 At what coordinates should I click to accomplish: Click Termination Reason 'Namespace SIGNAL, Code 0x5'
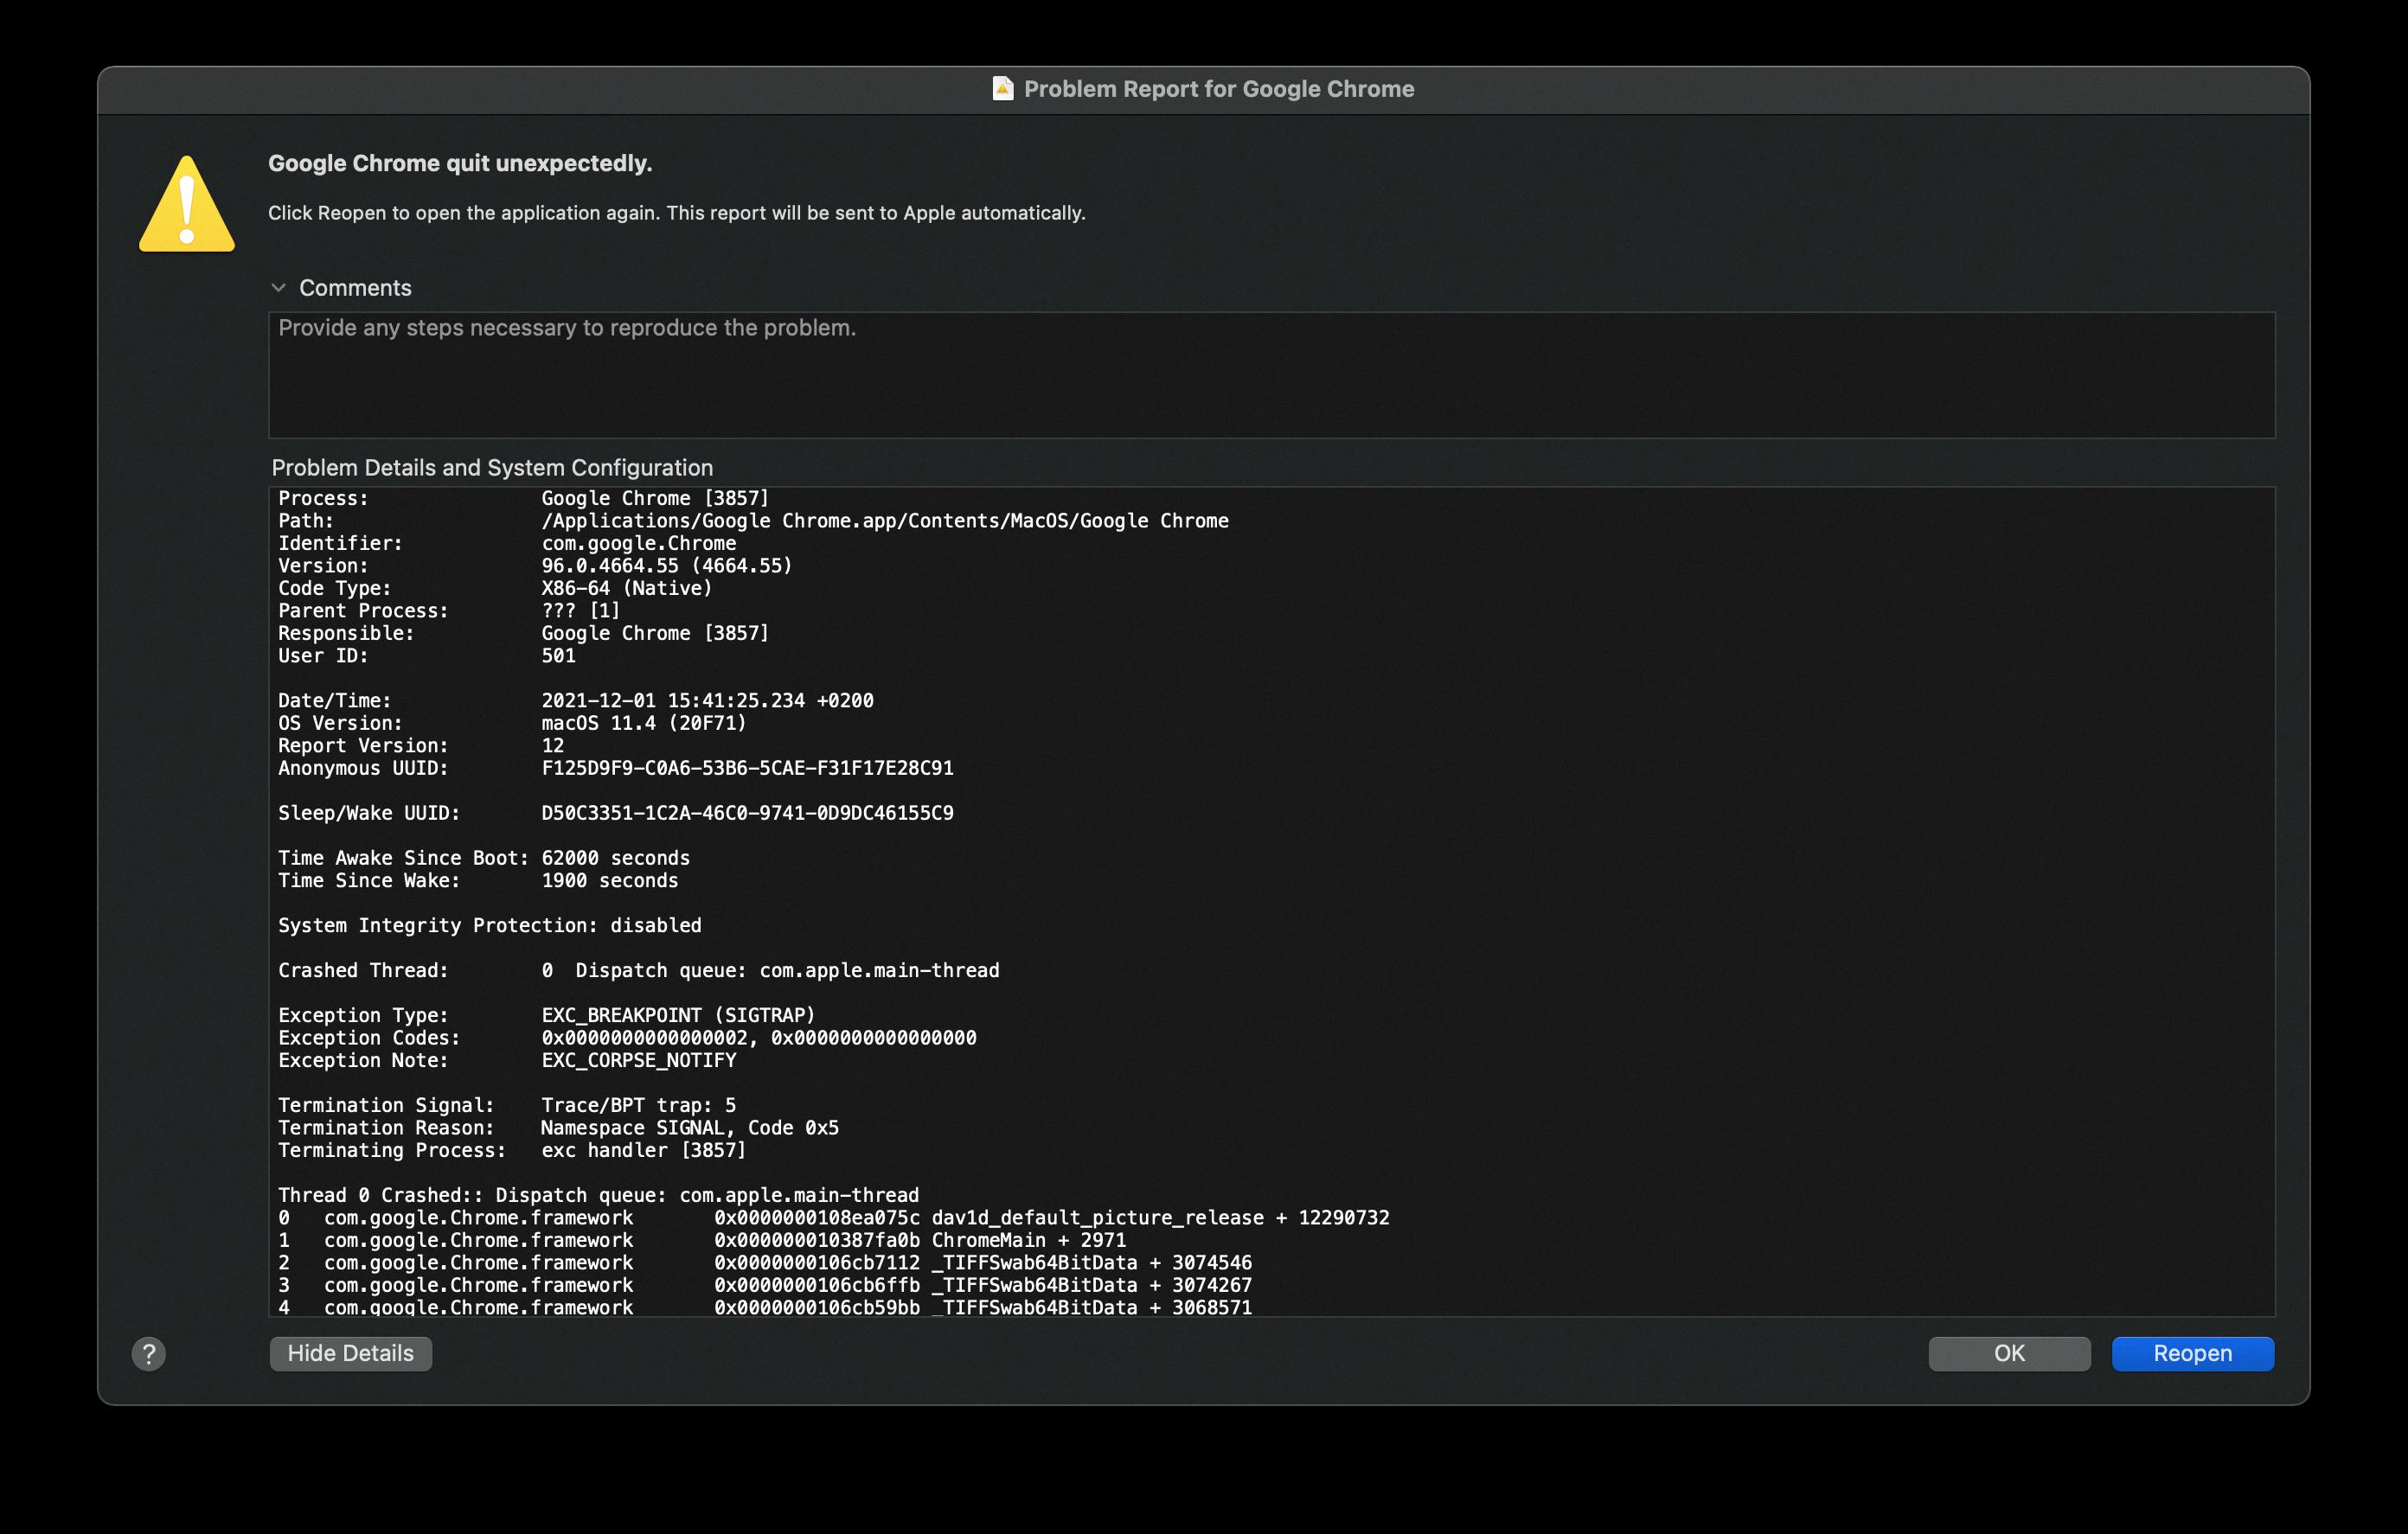[x=690, y=1128]
